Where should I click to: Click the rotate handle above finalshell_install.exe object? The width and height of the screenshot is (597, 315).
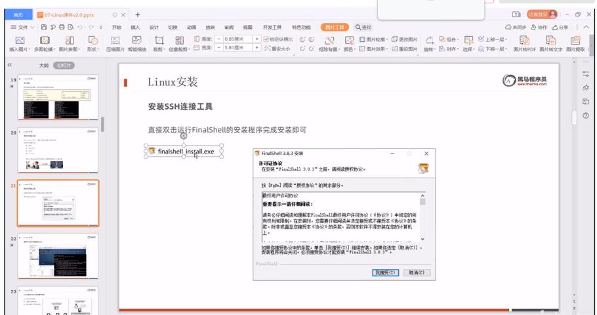pos(184,136)
